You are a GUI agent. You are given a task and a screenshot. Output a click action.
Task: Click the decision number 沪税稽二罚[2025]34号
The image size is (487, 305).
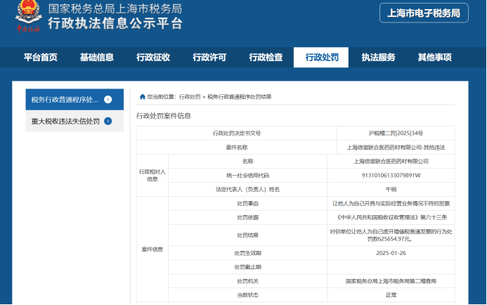396,133
